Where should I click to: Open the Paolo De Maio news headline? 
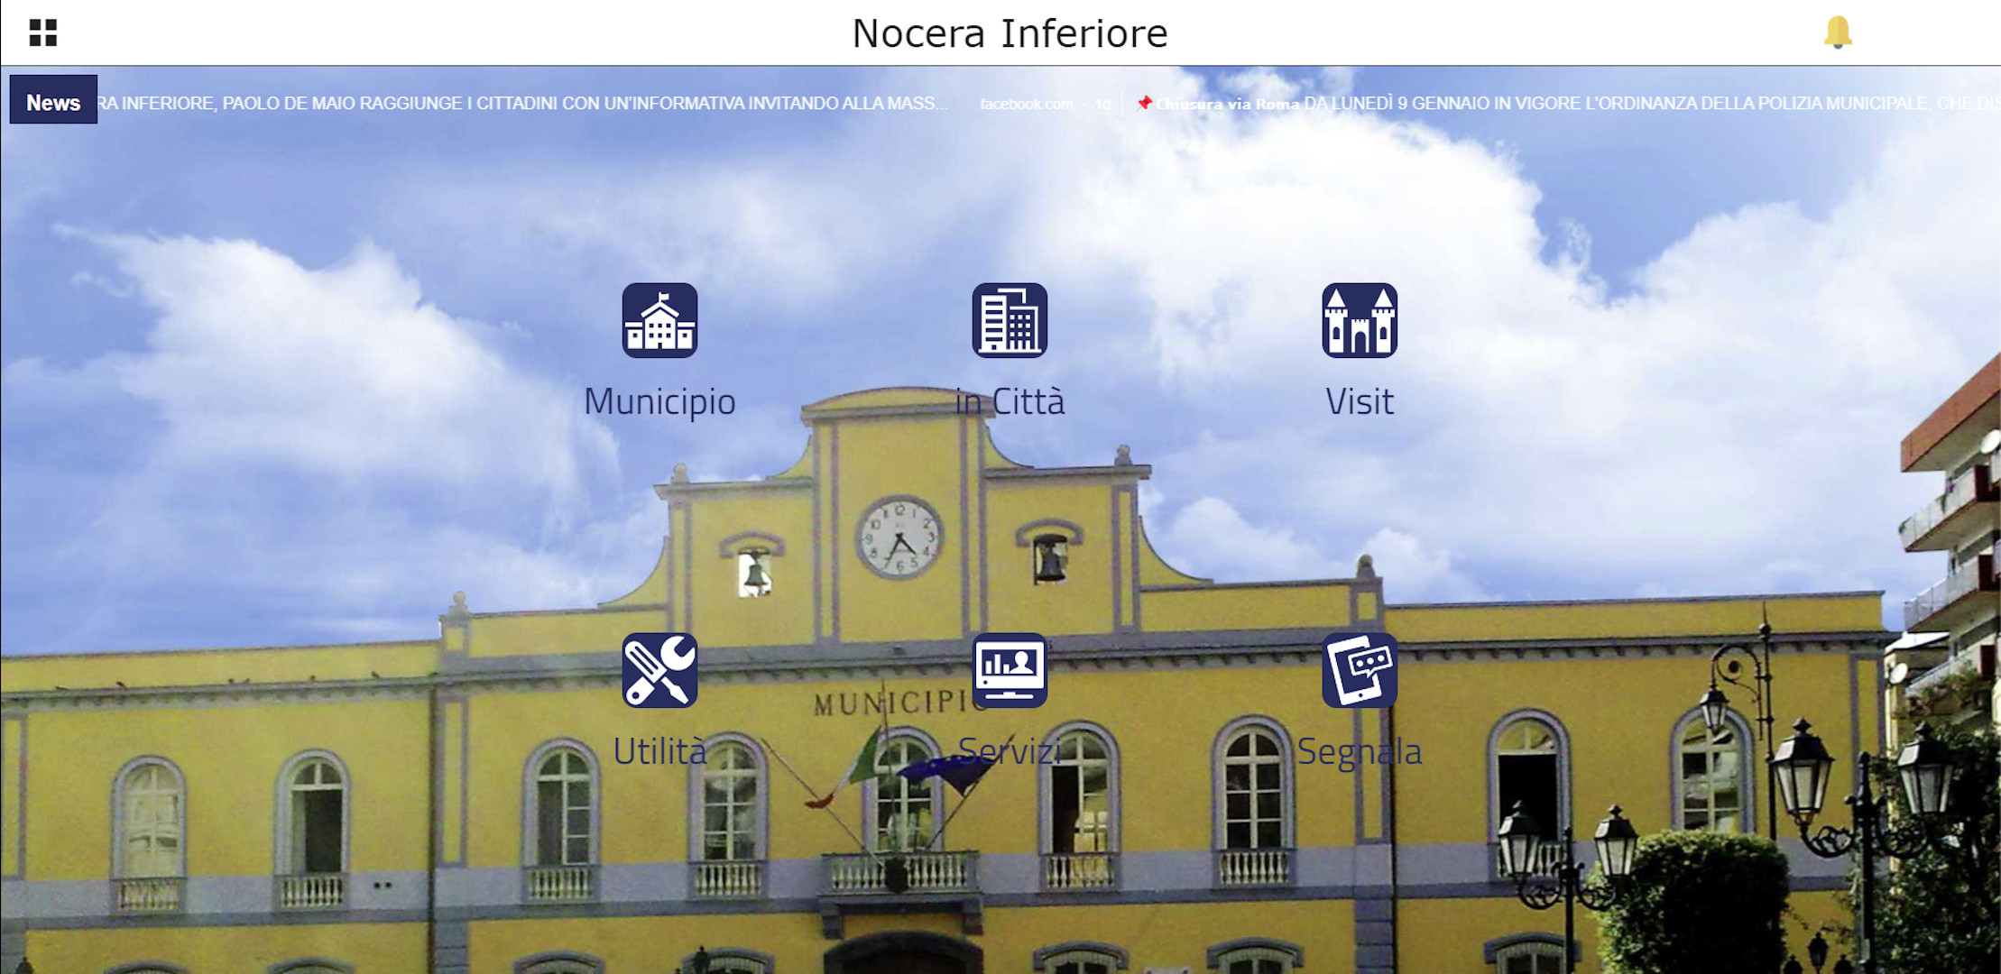(523, 103)
